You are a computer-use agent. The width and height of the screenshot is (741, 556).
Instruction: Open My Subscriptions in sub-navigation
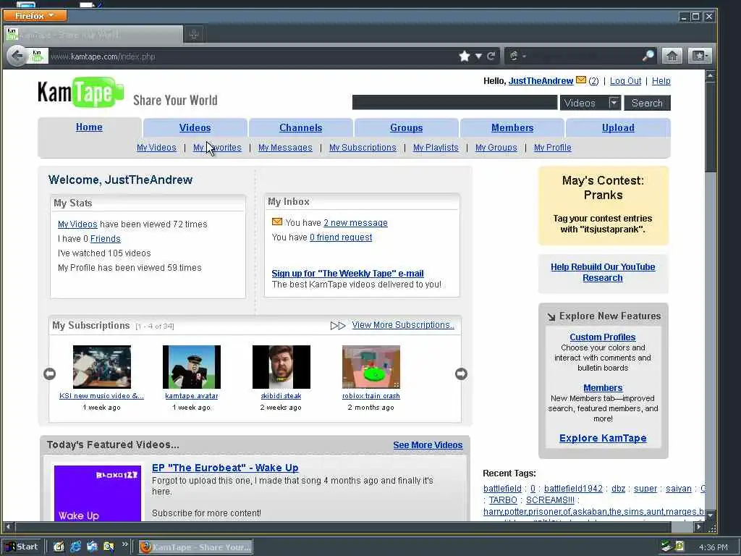click(x=363, y=148)
